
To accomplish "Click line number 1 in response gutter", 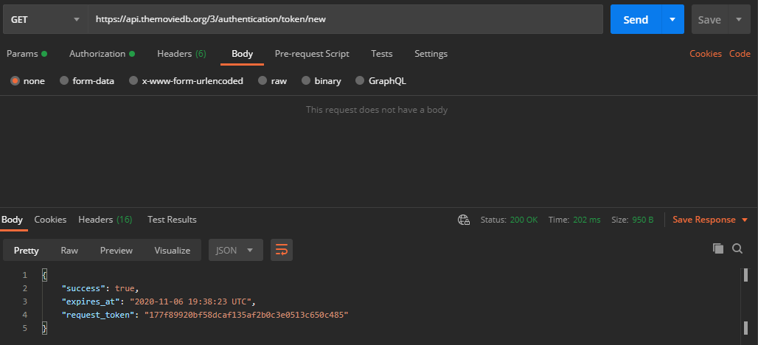I will point(24,276).
